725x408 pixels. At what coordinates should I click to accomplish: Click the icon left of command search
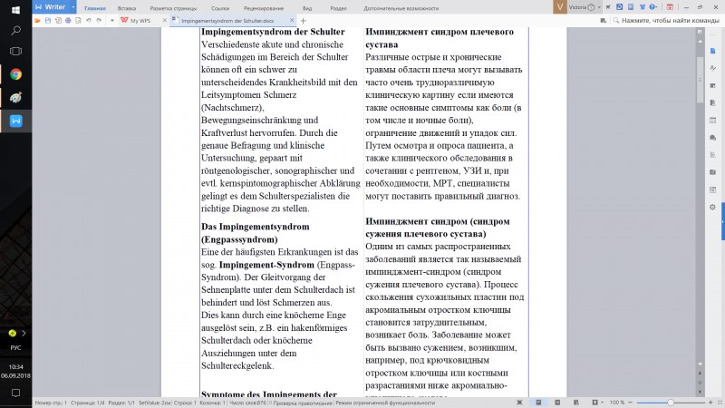(603, 20)
